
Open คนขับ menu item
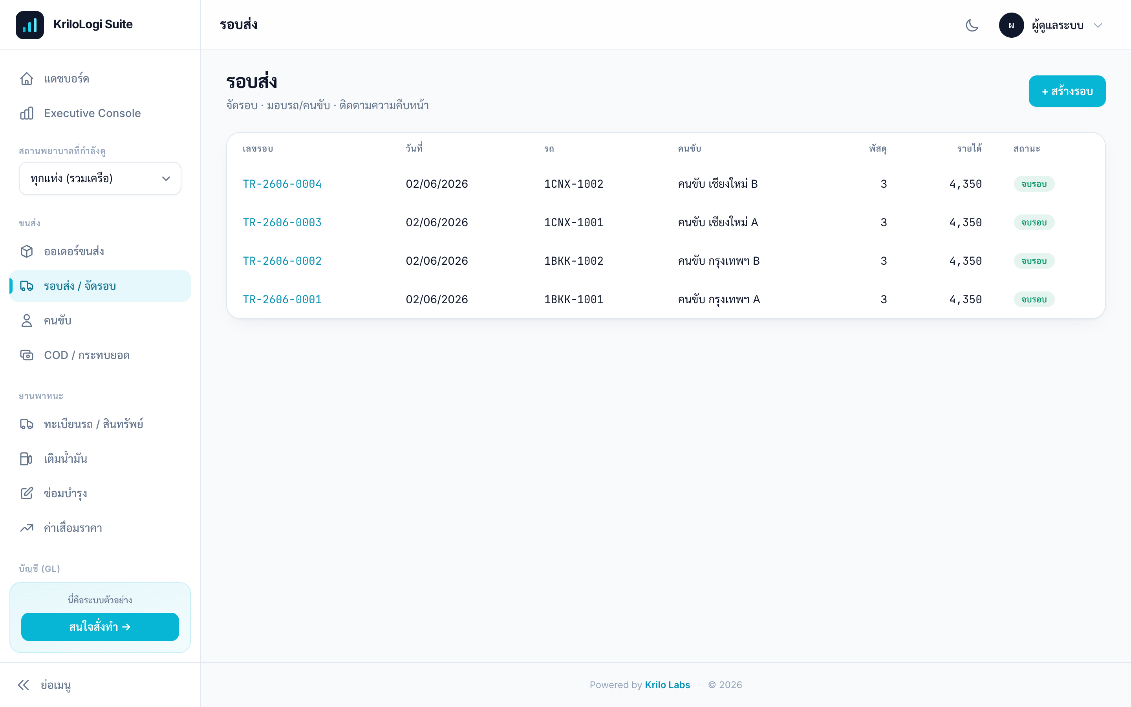100,320
